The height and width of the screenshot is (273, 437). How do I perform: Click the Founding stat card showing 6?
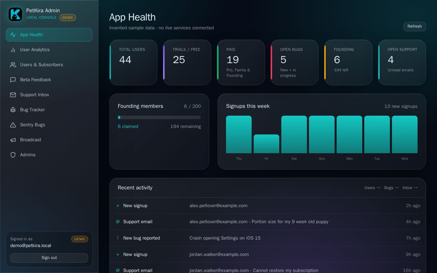point(348,62)
